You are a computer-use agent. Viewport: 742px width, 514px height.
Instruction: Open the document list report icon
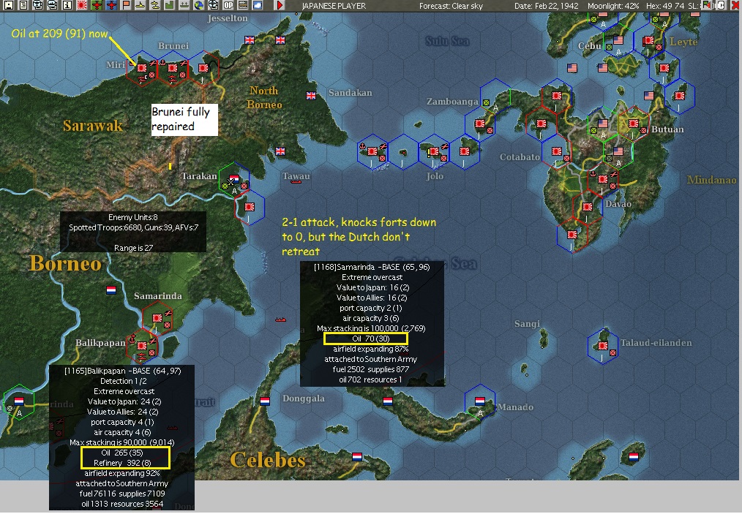click(23, 5)
